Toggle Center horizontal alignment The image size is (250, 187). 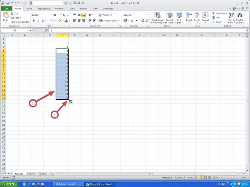(79, 21)
